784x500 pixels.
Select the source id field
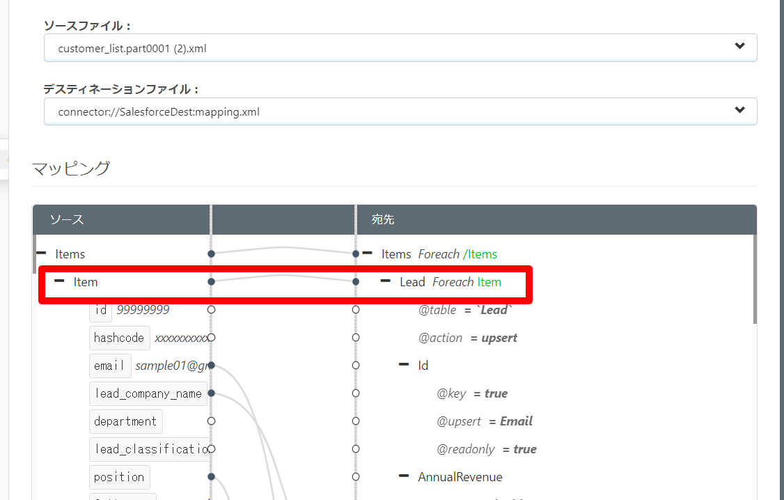click(x=100, y=310)
